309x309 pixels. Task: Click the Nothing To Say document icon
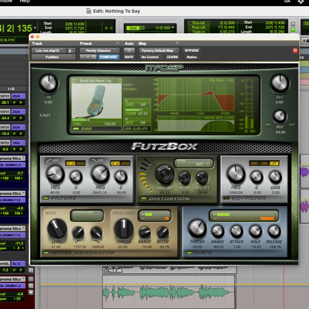[x=89, y=11]
